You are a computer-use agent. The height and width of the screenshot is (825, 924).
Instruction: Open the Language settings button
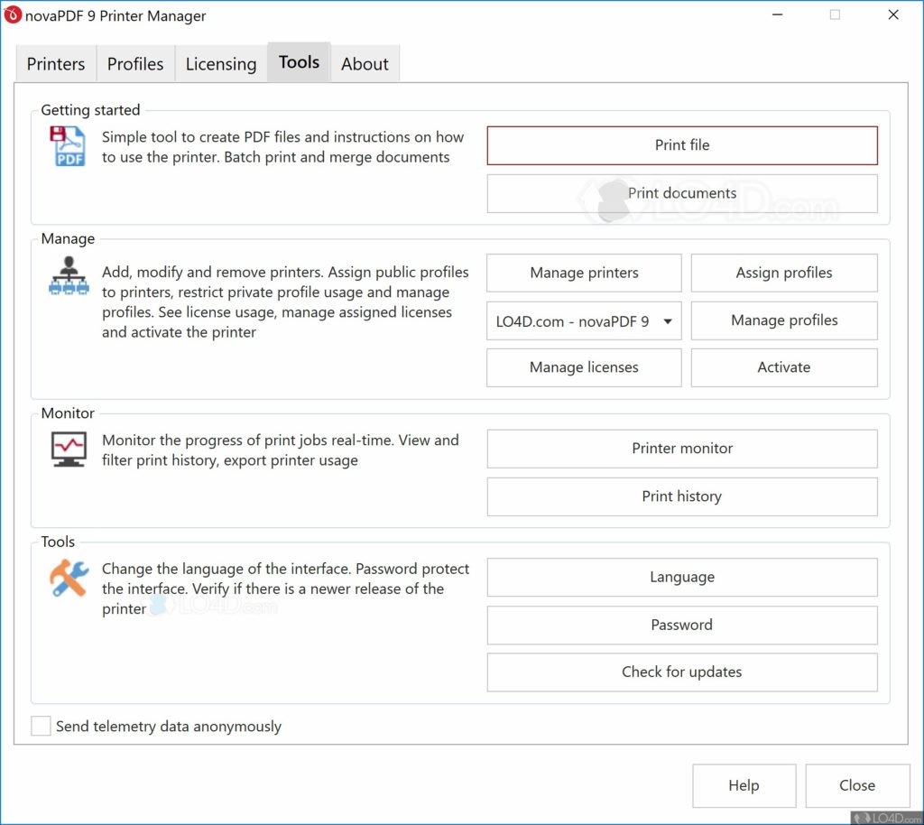(x=682, y=578)
